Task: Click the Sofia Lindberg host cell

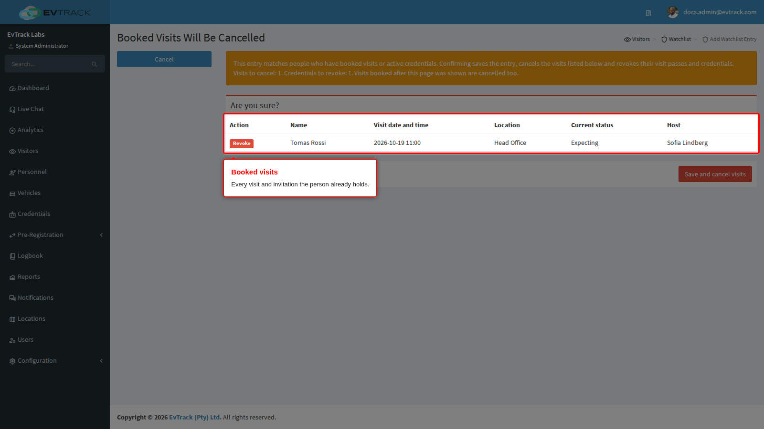Action: click(x=687, y=143)
